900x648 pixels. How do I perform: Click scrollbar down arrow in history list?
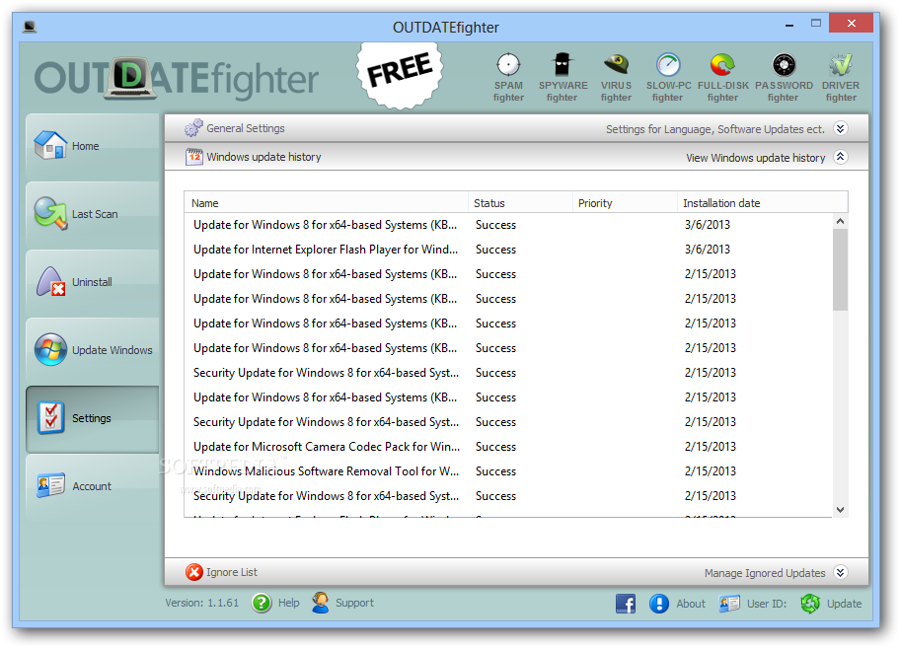841,510
